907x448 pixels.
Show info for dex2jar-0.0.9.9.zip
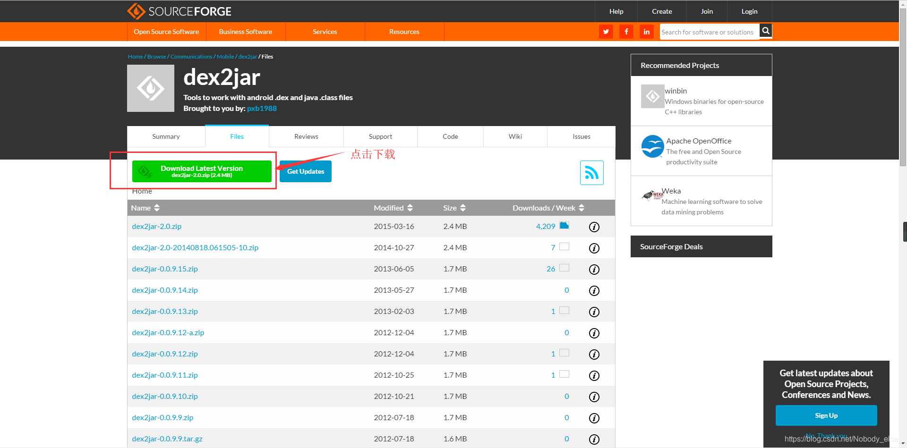tap(594, 418)
